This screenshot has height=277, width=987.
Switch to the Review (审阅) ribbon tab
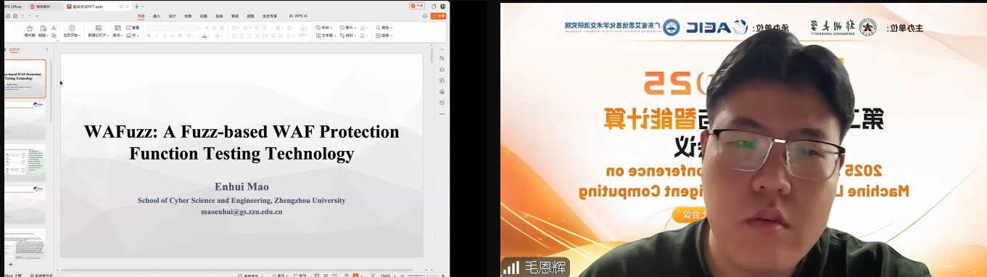(235, 15)
